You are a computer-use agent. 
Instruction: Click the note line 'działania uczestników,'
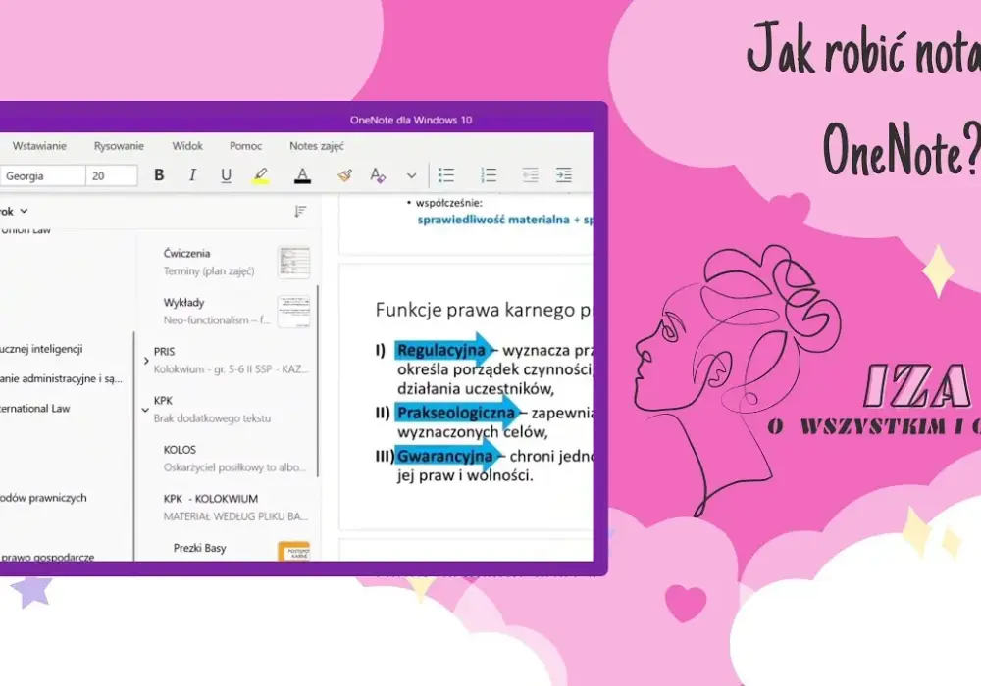tap(476, 389)
